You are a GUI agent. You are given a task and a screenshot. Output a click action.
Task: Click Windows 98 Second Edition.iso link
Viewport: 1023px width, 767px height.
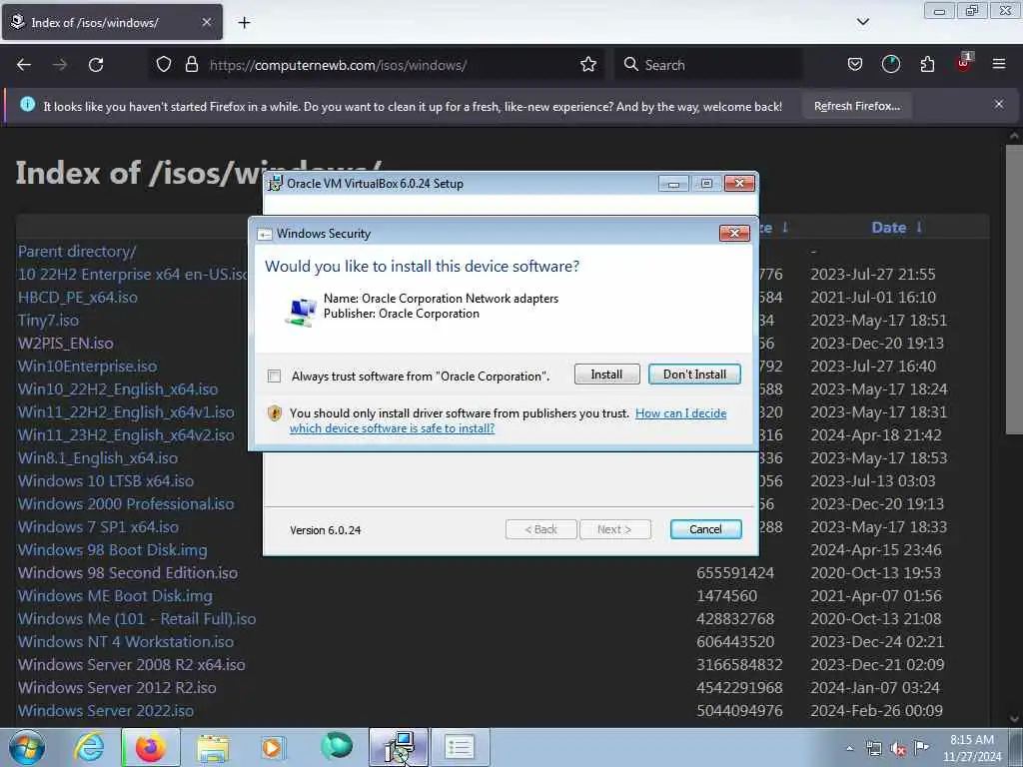(128, 572)
